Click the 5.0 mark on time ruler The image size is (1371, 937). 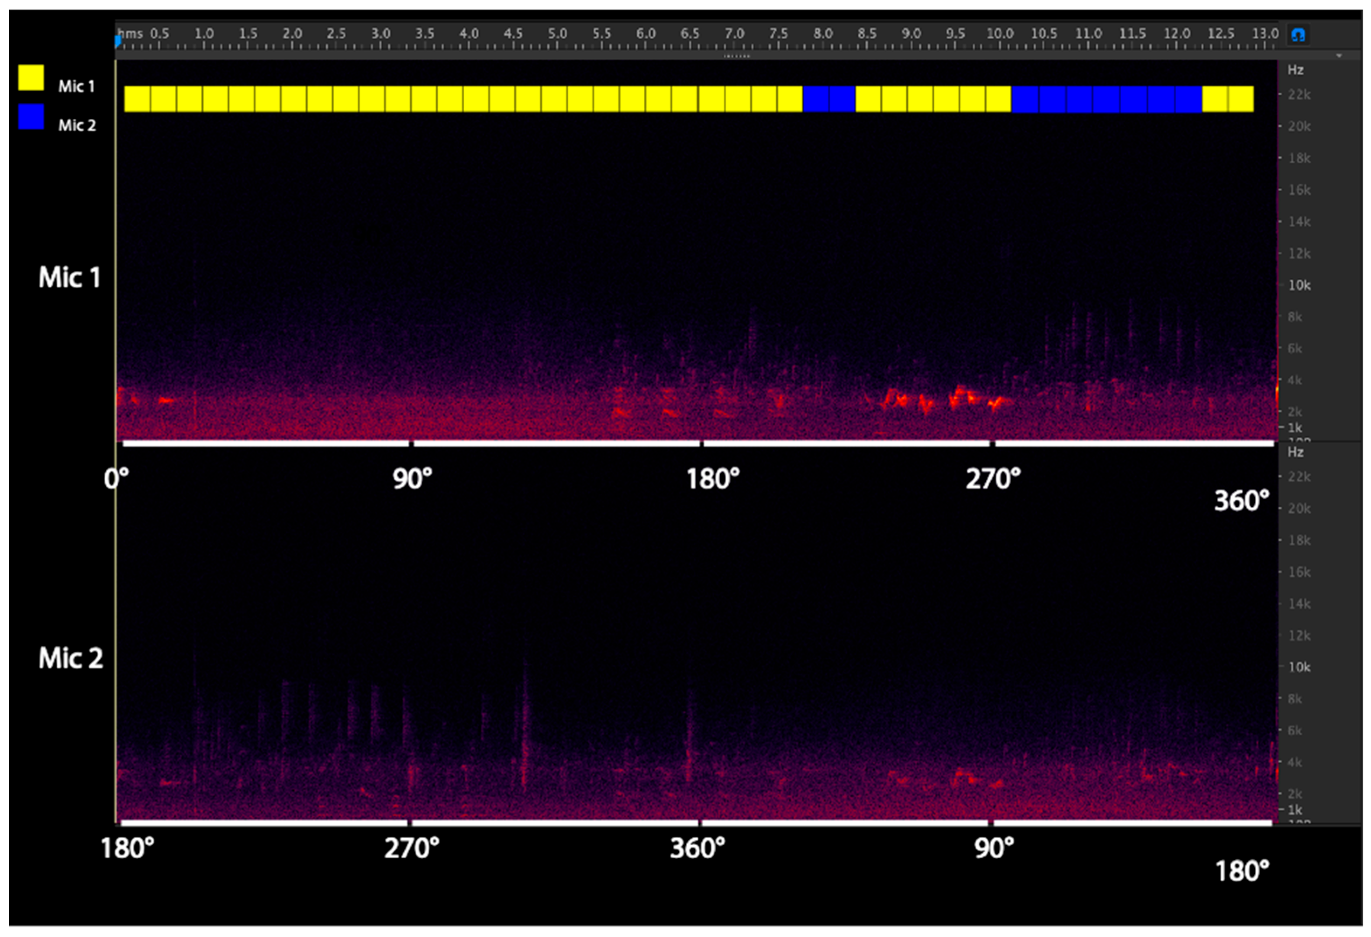tap(557, 34)
